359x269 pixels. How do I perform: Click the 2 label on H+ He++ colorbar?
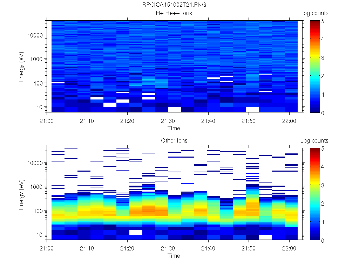coord(323,76)
